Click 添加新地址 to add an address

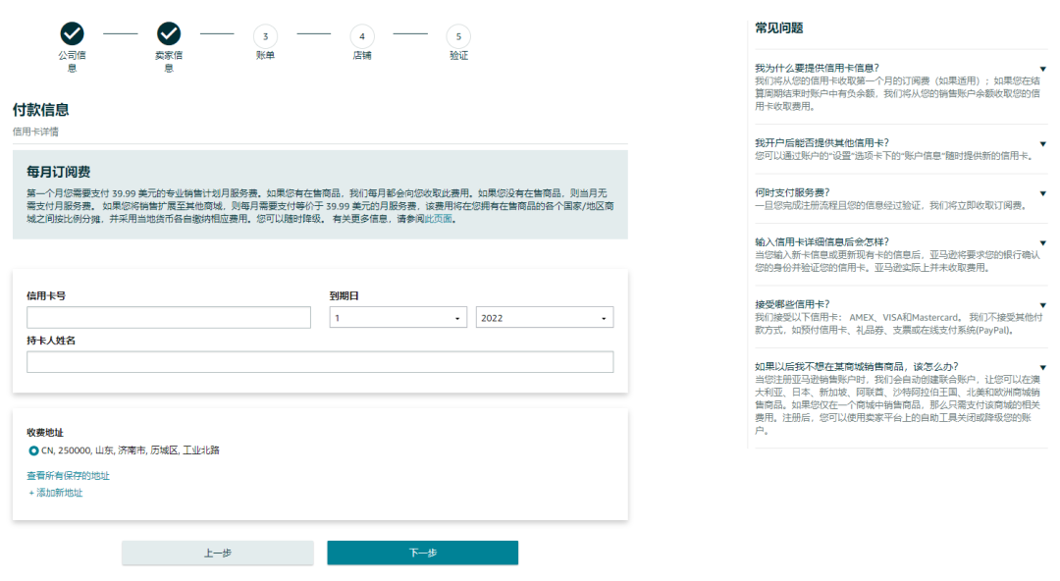(55, 492)
